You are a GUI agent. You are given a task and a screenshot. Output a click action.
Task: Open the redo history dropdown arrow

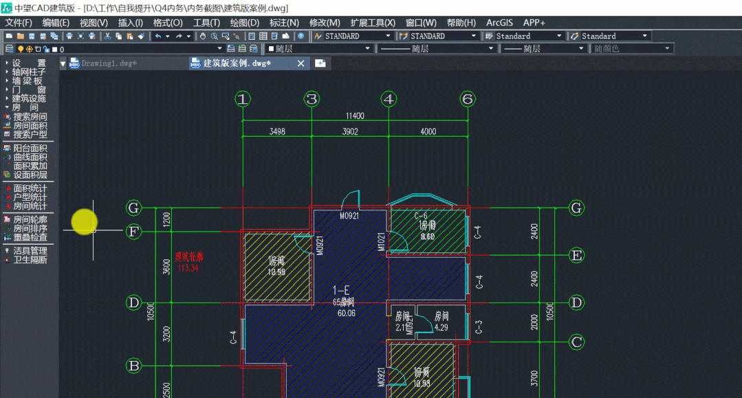click(x=188, y=36)
